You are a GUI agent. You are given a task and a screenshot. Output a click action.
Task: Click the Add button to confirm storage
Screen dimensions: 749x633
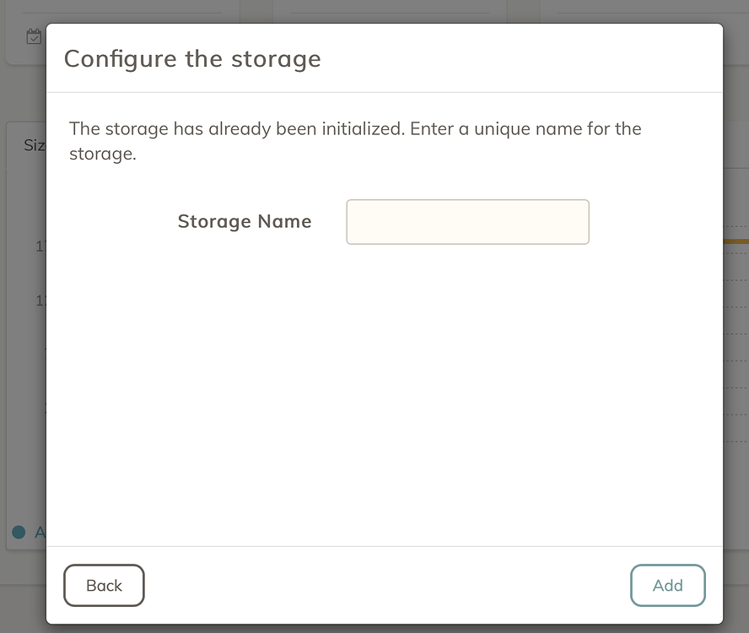(x=667, y=585)
